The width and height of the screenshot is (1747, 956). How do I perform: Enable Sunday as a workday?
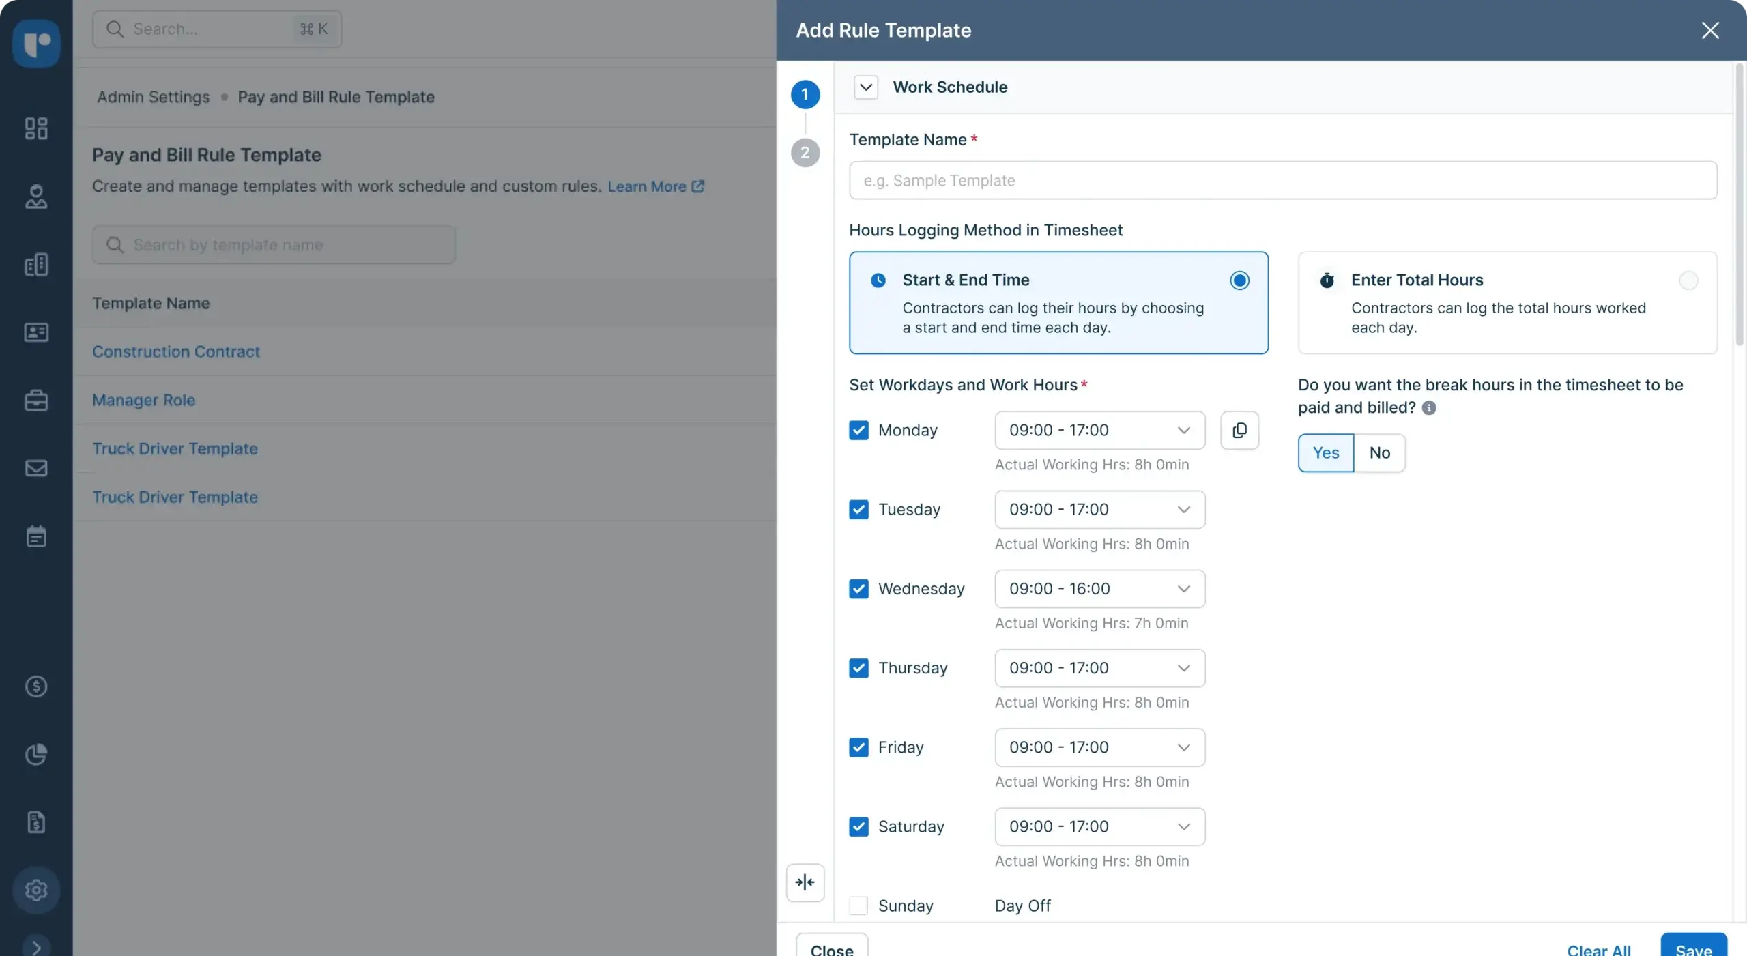858,906
